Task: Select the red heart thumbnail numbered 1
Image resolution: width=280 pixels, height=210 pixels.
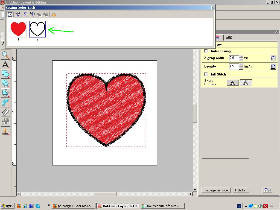Action: tap(18, 29)
